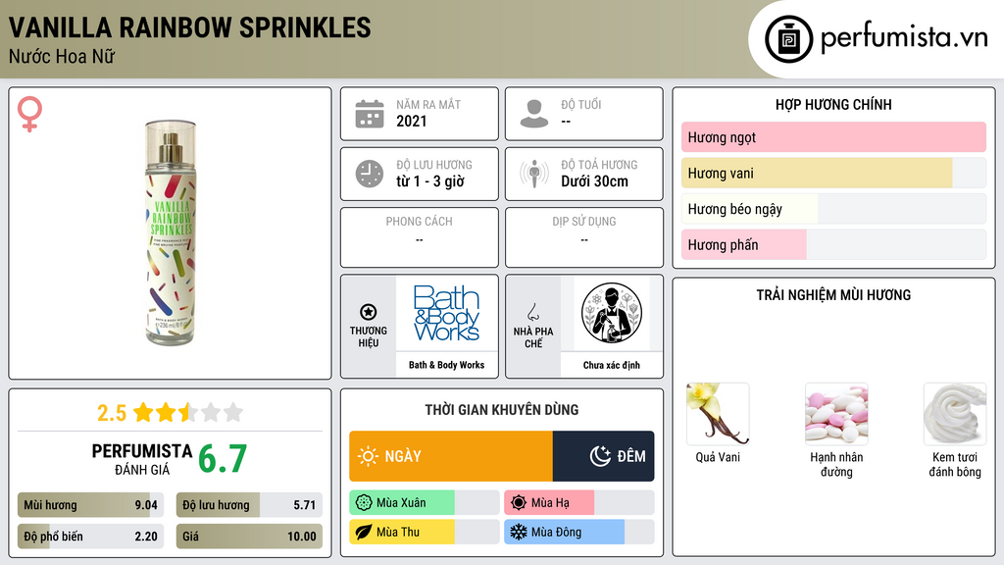Click the perfumista.vn perfume bottle logo
Image resolution: width=1004 pixels, height=565 pixels.
click(788, 39)
